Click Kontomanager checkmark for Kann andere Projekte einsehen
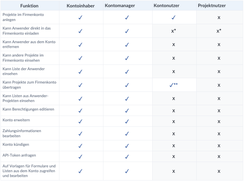Viewport: 244px width, 181px height. 127,58
